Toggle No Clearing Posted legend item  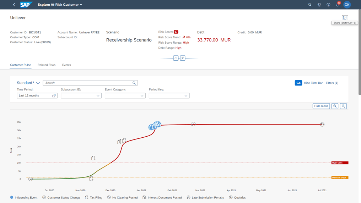point(123,197)
